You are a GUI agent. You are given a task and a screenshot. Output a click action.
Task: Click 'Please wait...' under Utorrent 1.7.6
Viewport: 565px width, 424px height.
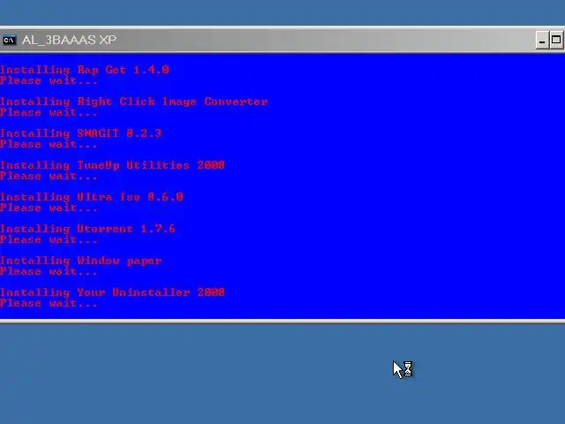[x=49, y=239]
